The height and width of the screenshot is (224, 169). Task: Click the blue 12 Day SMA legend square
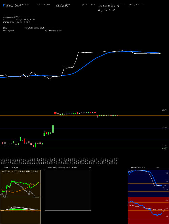click(3, 5)
